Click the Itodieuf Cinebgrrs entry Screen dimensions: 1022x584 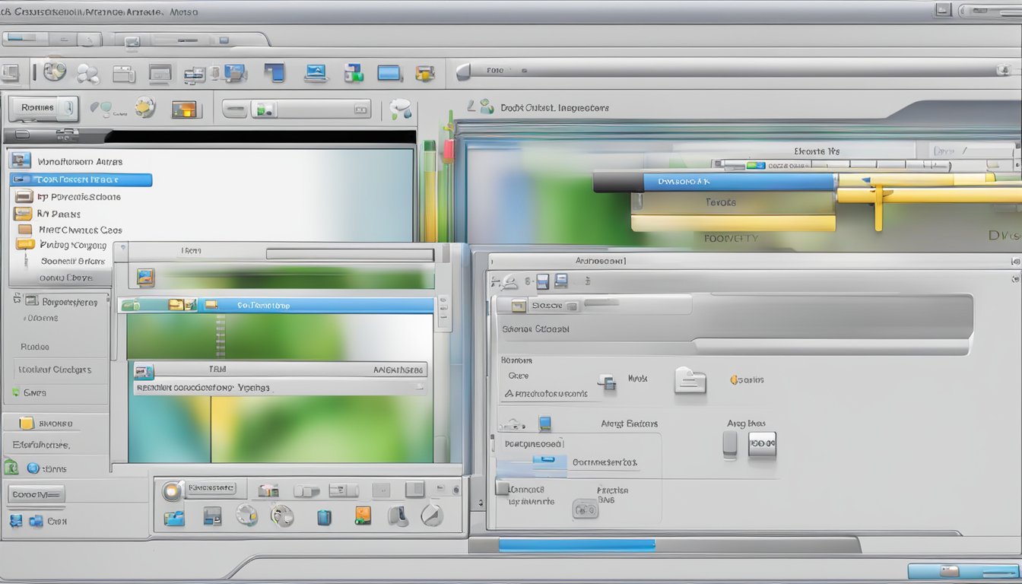(54, 370)
